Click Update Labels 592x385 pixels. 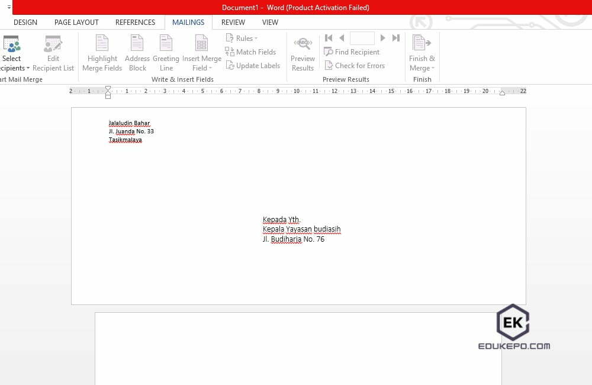click(x=253, y=65)
